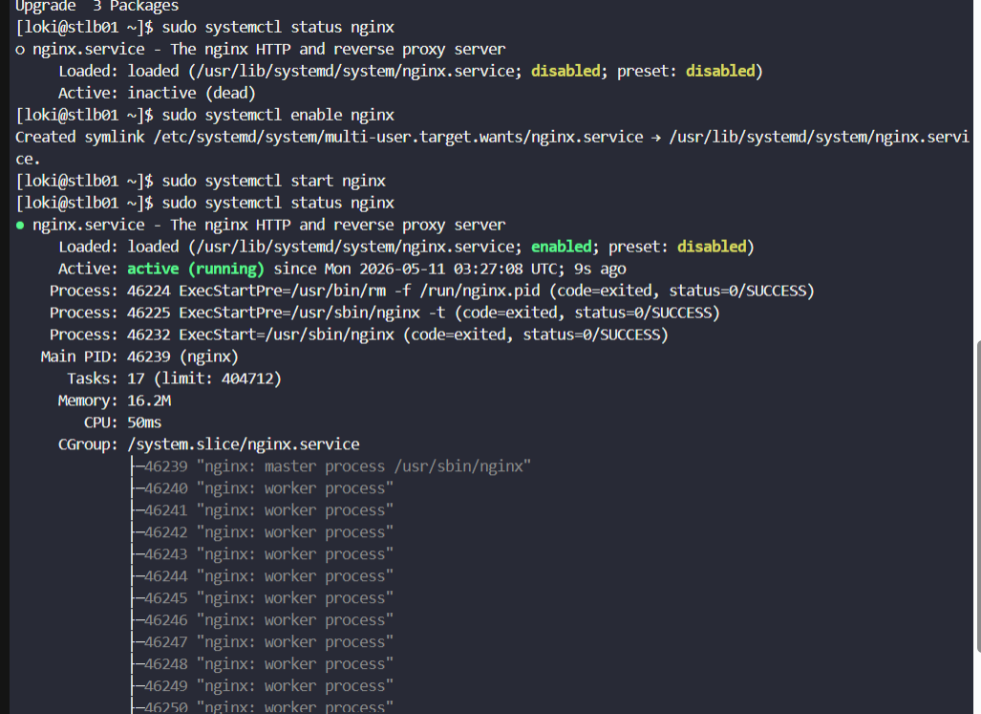Click the terminal vertical scrollbar thumb
Viewport: 981px width, 714px height.
tap(978, 496)
